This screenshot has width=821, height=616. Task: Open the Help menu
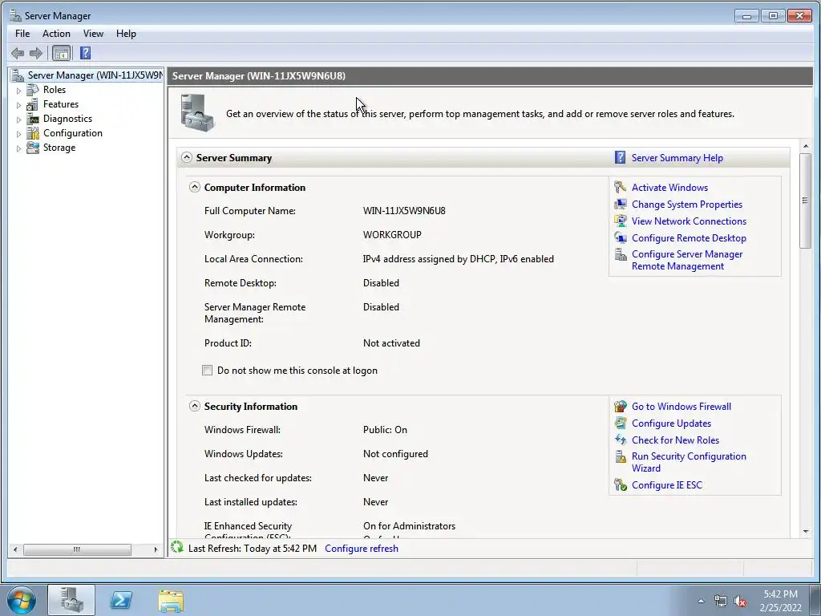[126, 34]
